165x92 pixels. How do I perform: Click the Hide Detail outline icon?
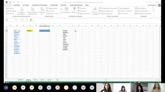pos(153,11)
